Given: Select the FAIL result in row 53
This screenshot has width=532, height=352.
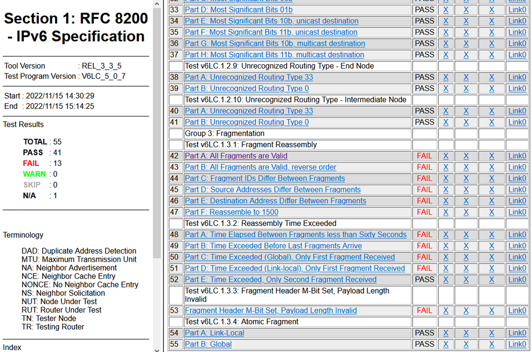Looking at the screenshot, I should point(424,311).
